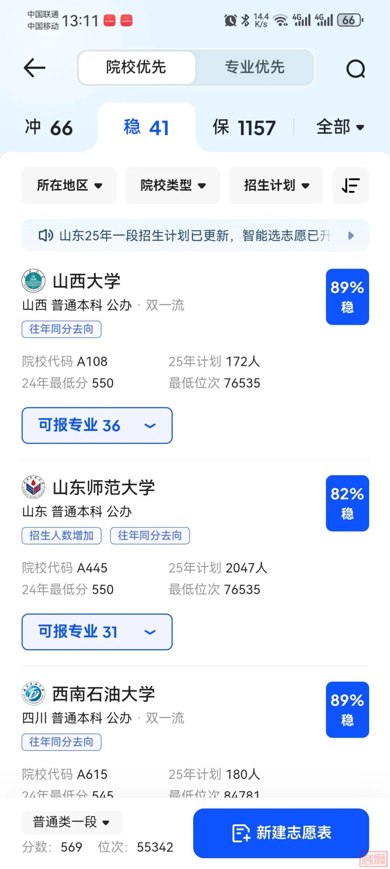
Task: Select the 保 1157 tab
Action: (244, 128)
